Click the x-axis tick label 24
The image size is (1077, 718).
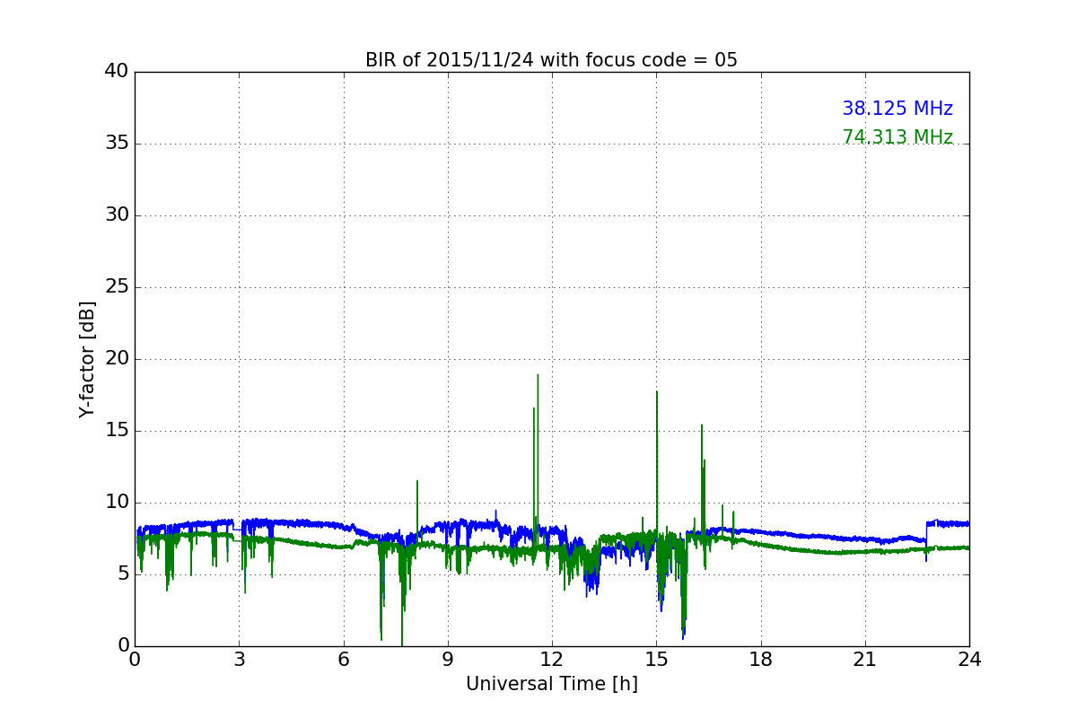click(969, 660)
